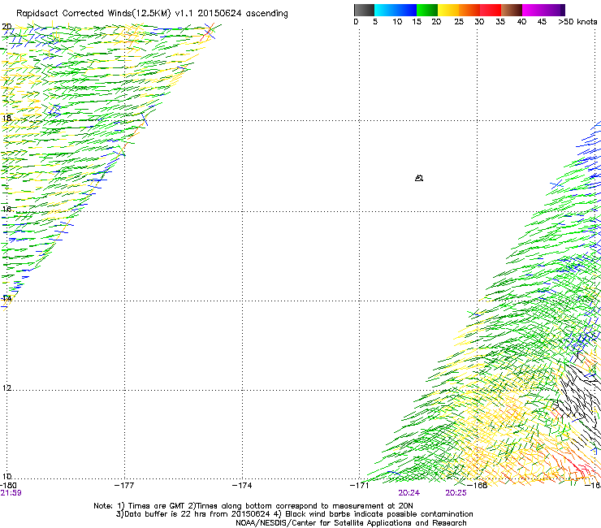The height and width of the screenshot is (528, 601).
Task: Click the latitude label '20'
Action: pyautogui.click(x=6, y=27)
